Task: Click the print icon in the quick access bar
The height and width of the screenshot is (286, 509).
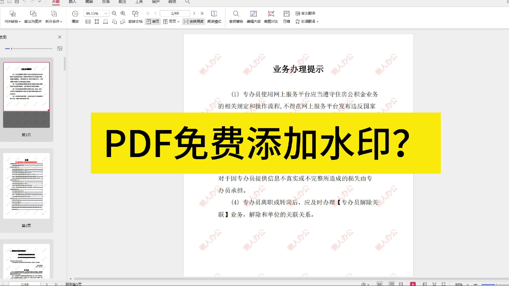Action: point(17,2)
